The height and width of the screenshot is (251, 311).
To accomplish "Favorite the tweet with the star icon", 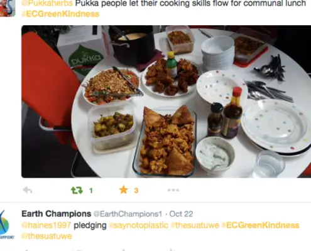I will pyautogui.click(x=124, y=190).
